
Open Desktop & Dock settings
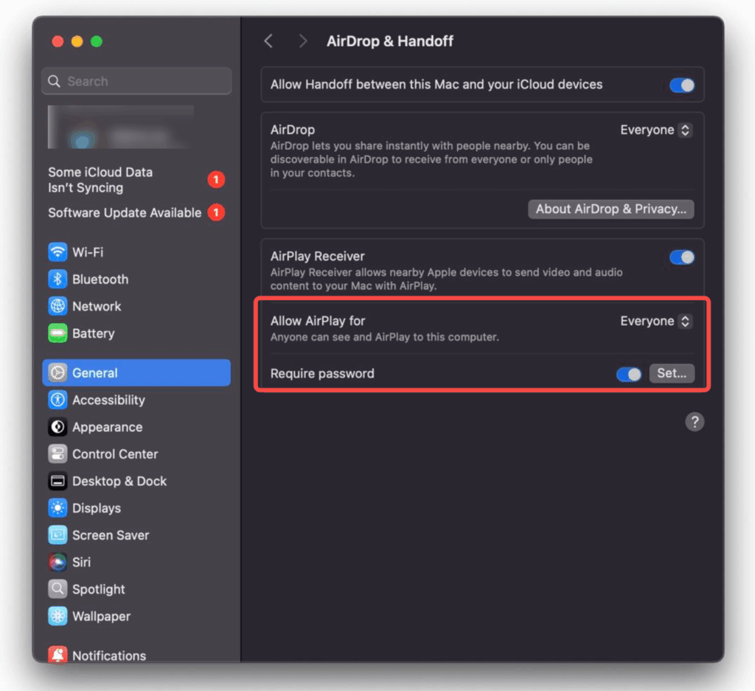click(x=119, y=481)
